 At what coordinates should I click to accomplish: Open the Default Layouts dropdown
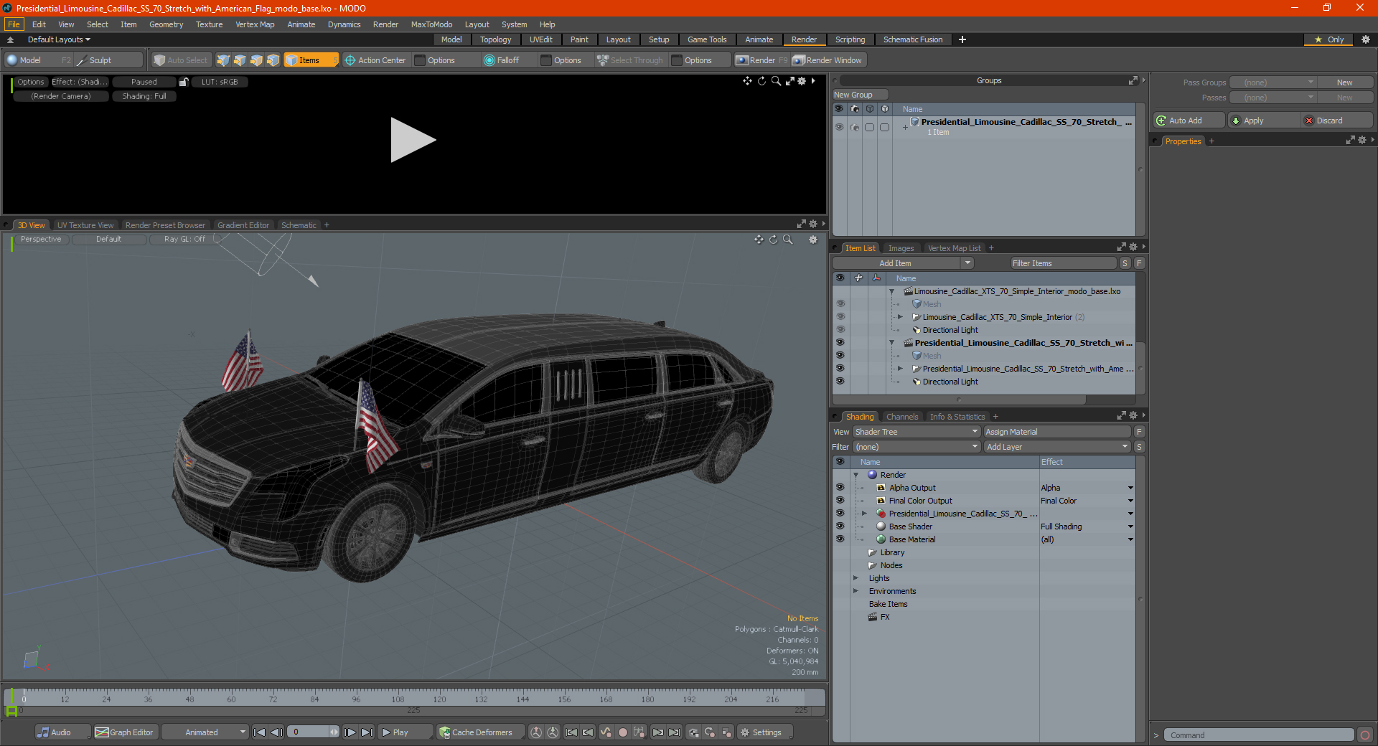59,39
